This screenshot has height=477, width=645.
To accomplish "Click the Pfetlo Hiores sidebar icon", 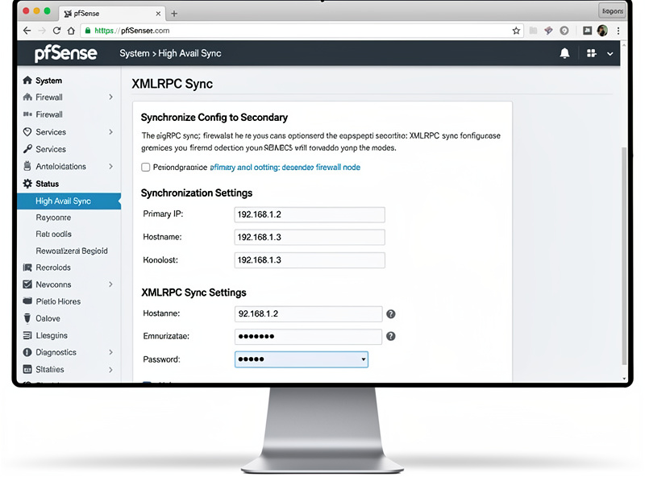I will click(27, 301).
